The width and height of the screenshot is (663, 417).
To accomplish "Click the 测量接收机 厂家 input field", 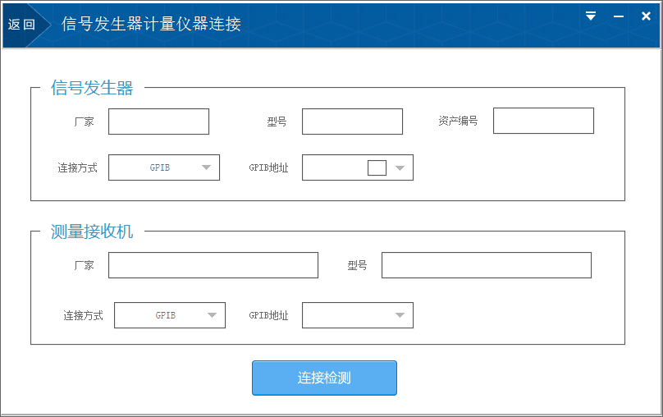I will tap(213, 265).
